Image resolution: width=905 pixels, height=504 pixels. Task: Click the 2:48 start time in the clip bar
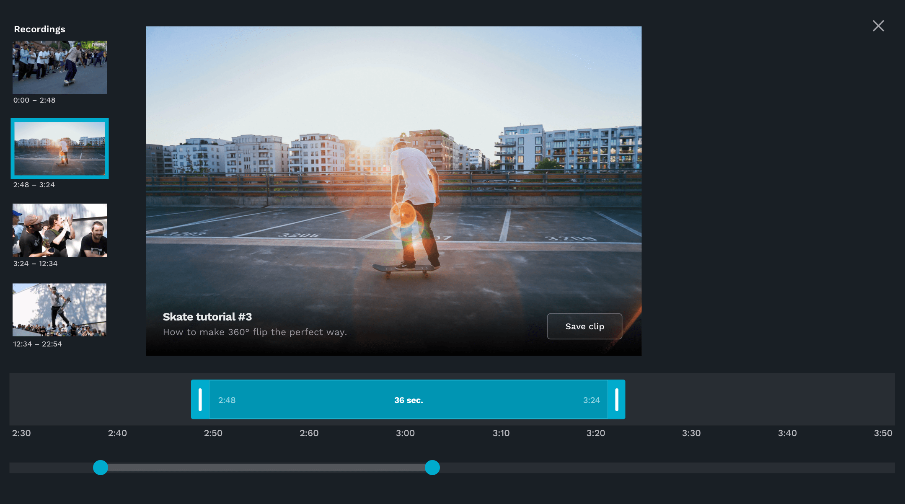[x=227, y=400]
